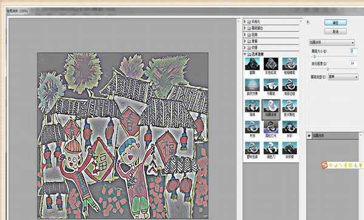364x220 pixels.
Task: Click the sharpness (锐化程度) slider handle
Action: (x=328, y=69)
